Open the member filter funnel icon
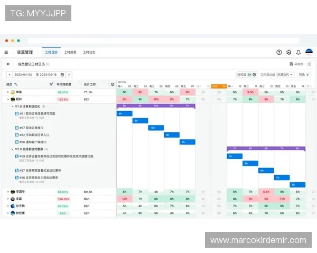 [51, 84]
